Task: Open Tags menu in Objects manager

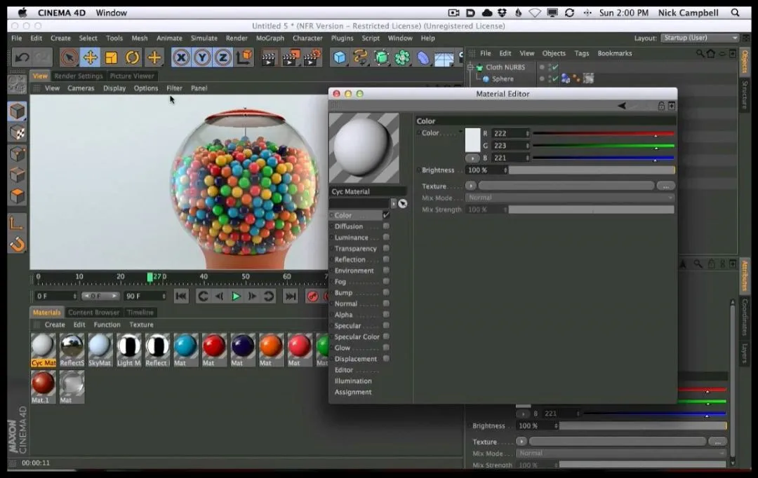Action: 582,53
